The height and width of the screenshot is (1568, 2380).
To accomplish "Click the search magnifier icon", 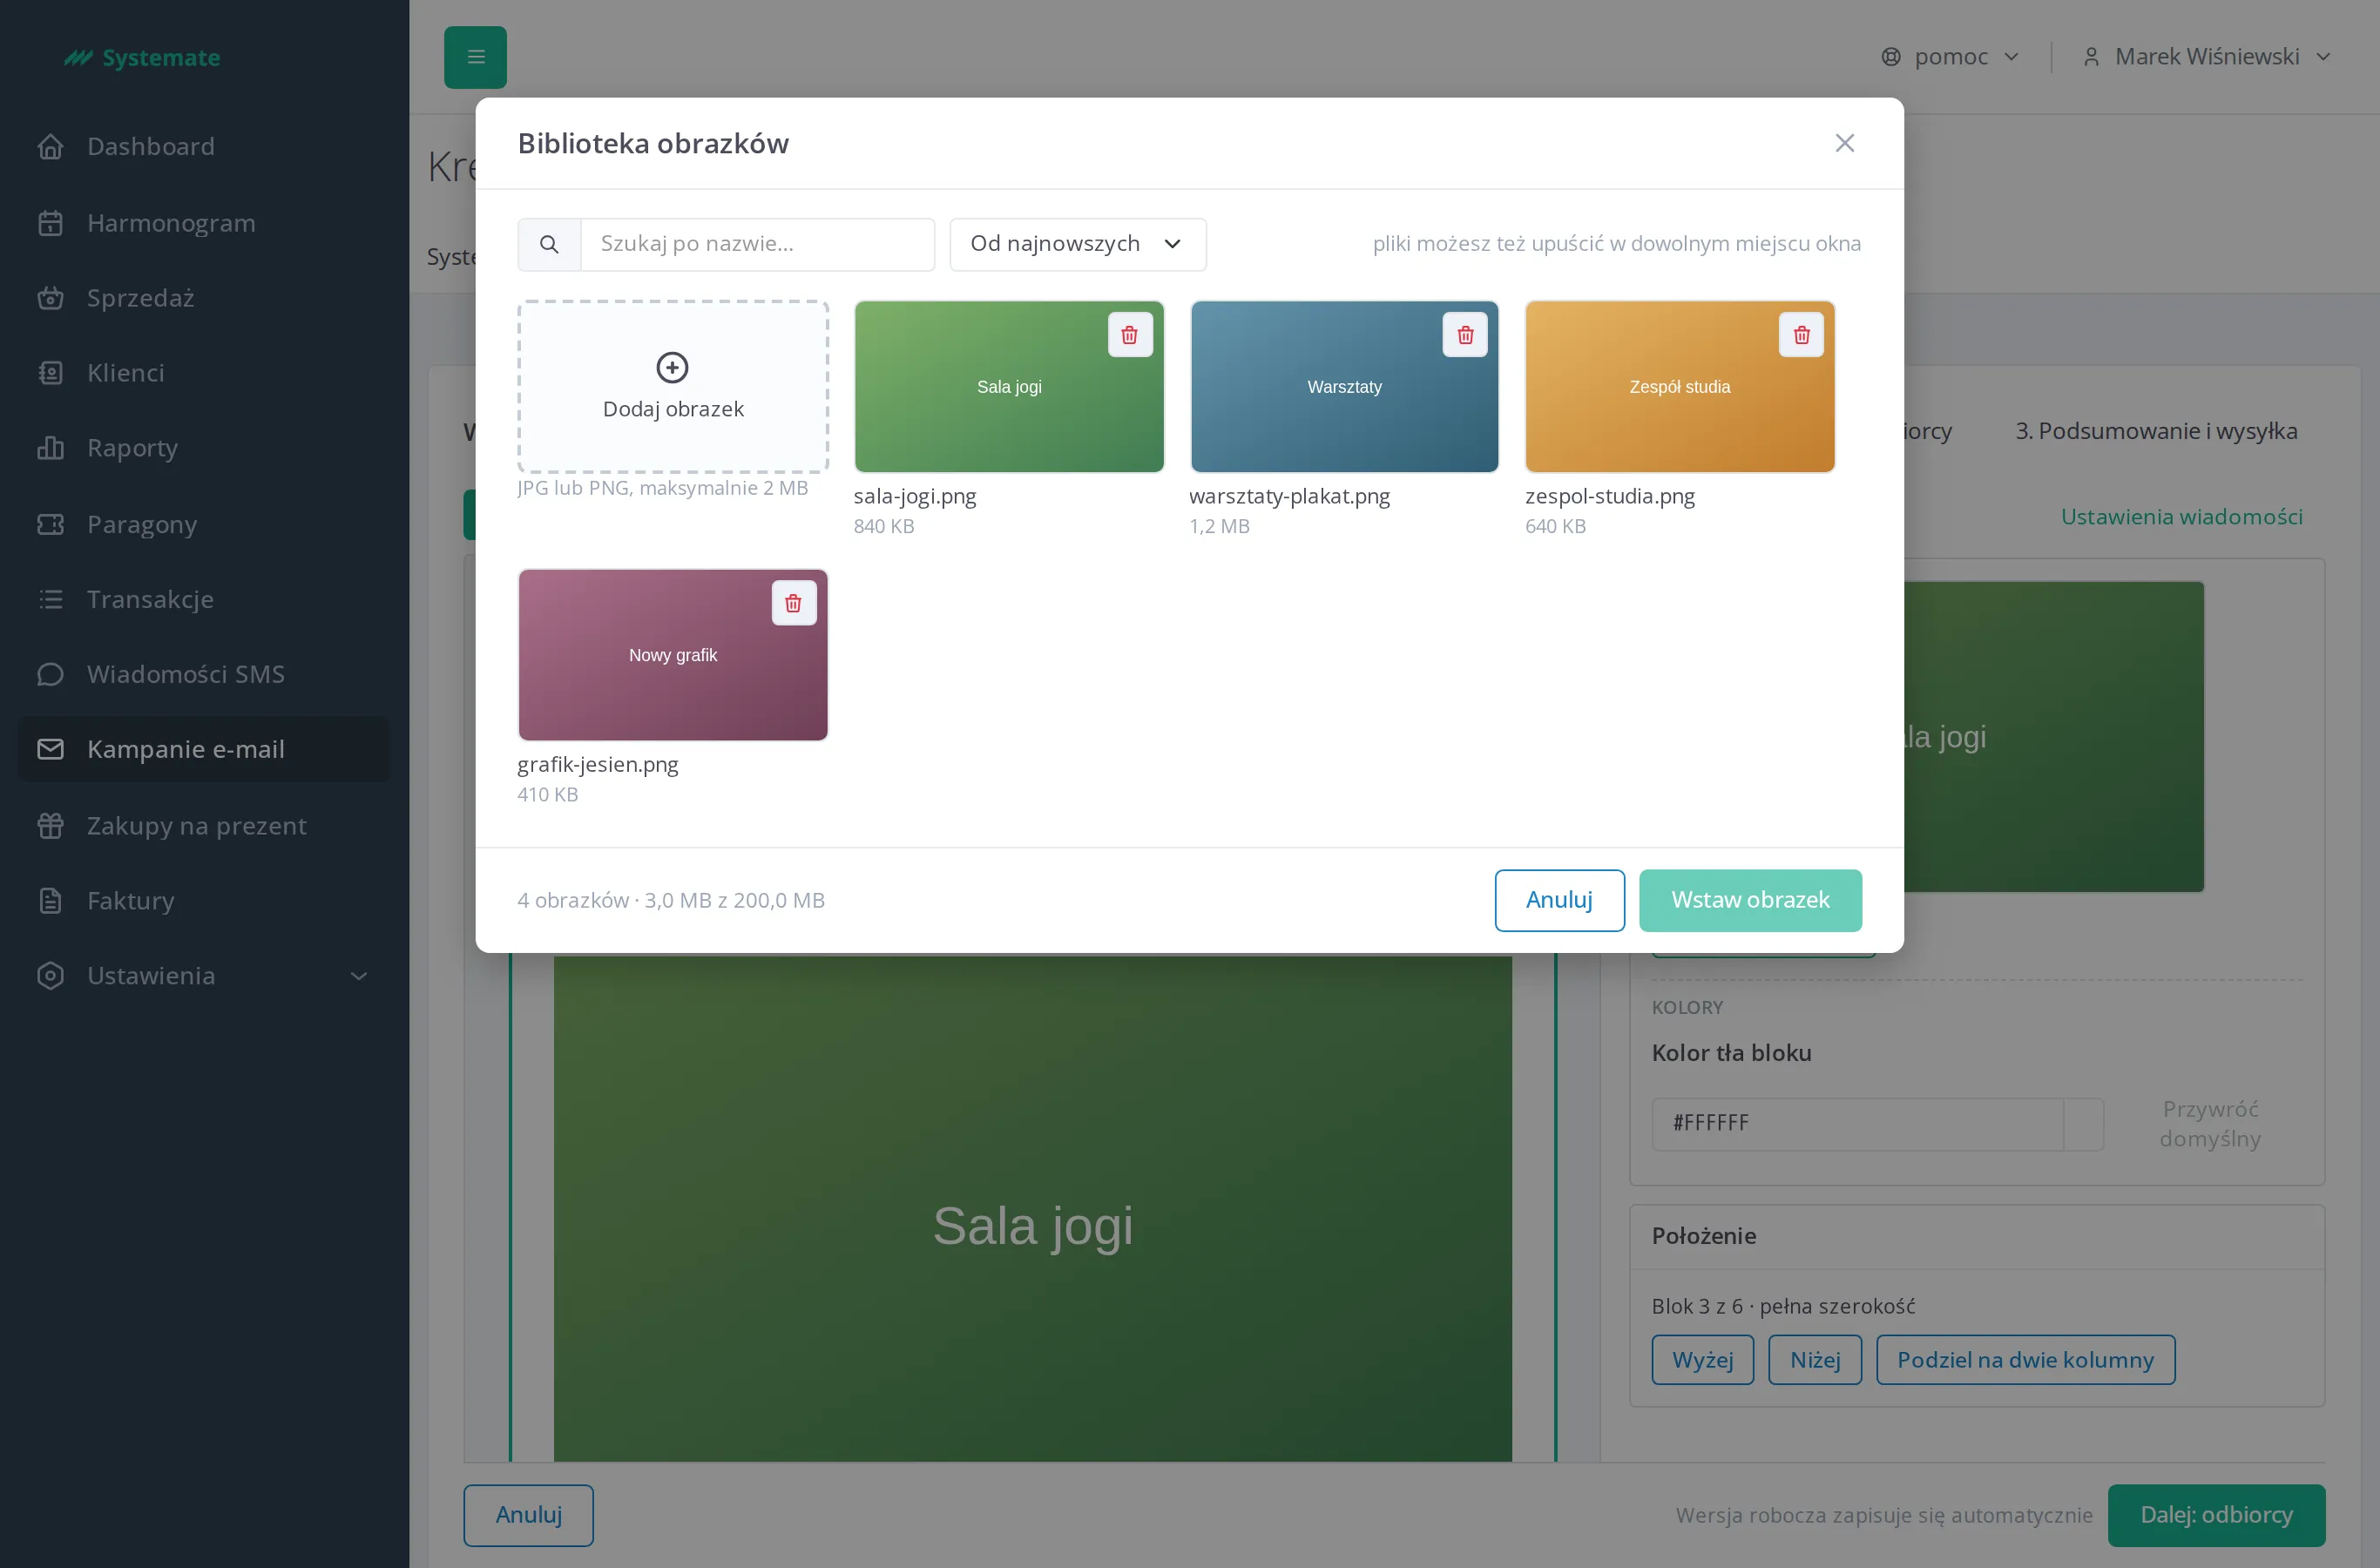I will [549, 244].
